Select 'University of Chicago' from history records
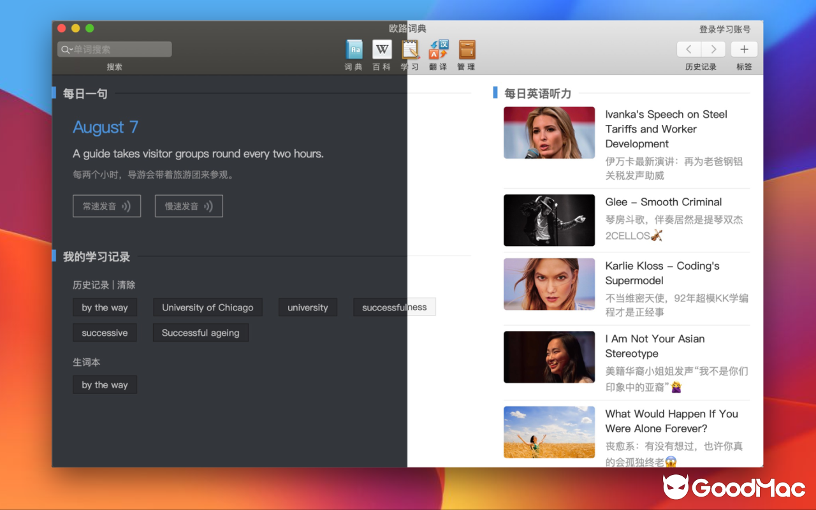816x510 pixels. tap(207, 307)
